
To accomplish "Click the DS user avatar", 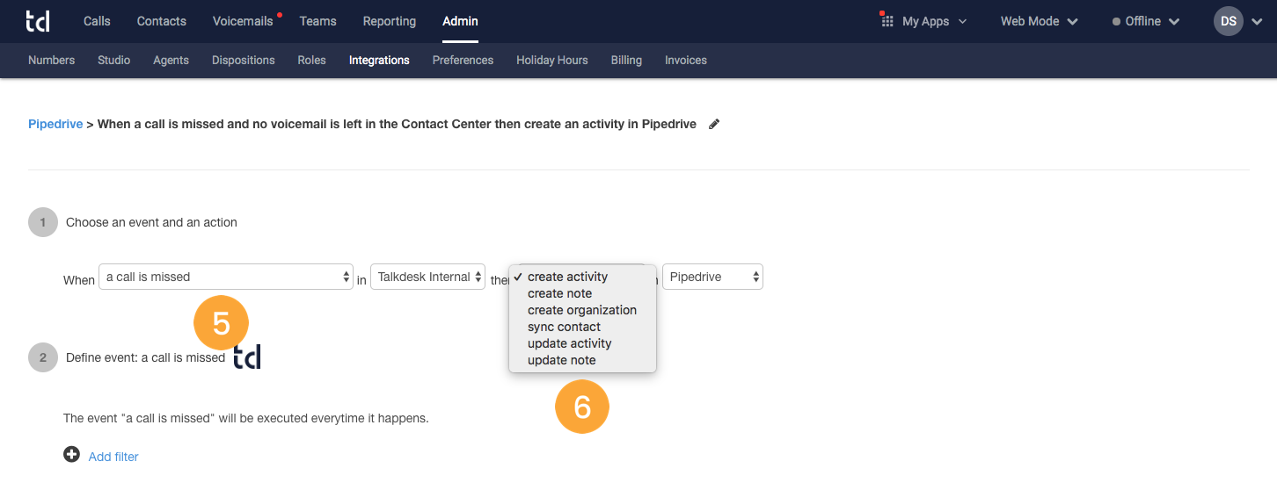I will point(1229,21).
